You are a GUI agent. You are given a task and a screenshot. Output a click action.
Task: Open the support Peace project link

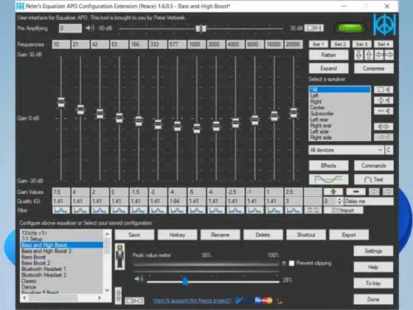[x=192, y=300]
